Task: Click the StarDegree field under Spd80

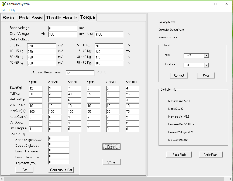Action: (113, 129)
